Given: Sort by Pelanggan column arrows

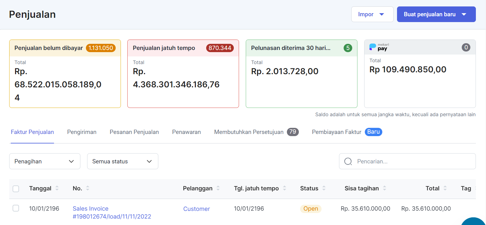Looking at the screenshot, I should (x=218, y=188).
